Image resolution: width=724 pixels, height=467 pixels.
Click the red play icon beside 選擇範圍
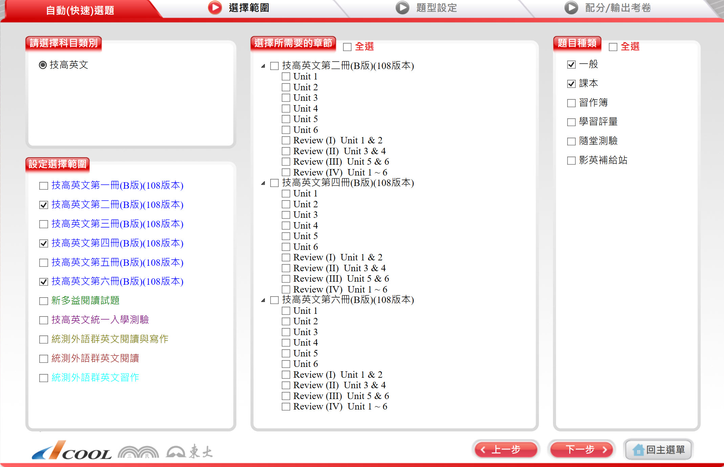(x=215, y=7)
